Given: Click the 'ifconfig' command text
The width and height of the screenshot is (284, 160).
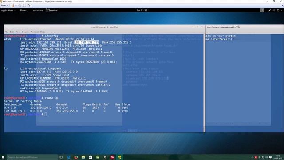Looking at the screenshot, I should (51, 36).
